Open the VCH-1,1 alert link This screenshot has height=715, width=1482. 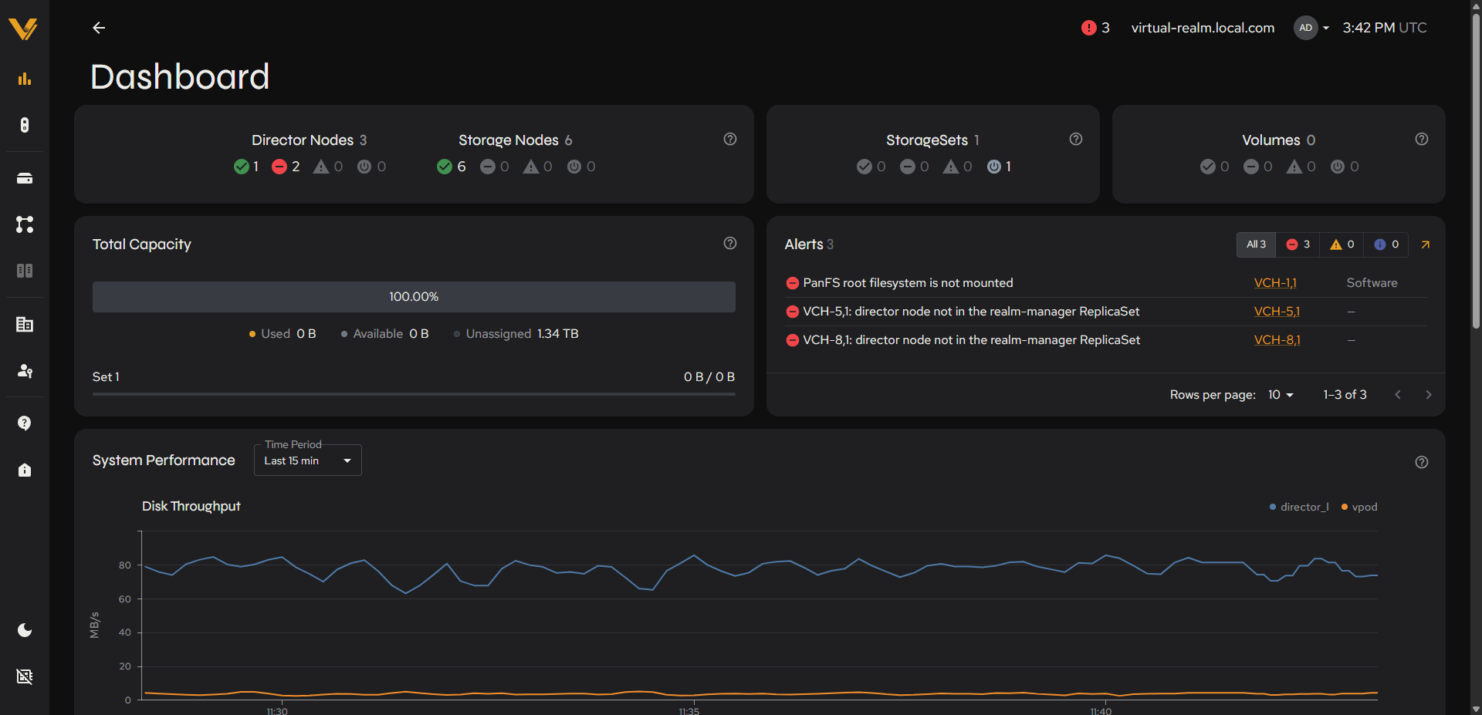[x=1275, y=283]
